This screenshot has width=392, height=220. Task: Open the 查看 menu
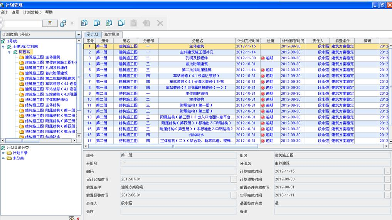pyautogui.click(x=15, y=12)
